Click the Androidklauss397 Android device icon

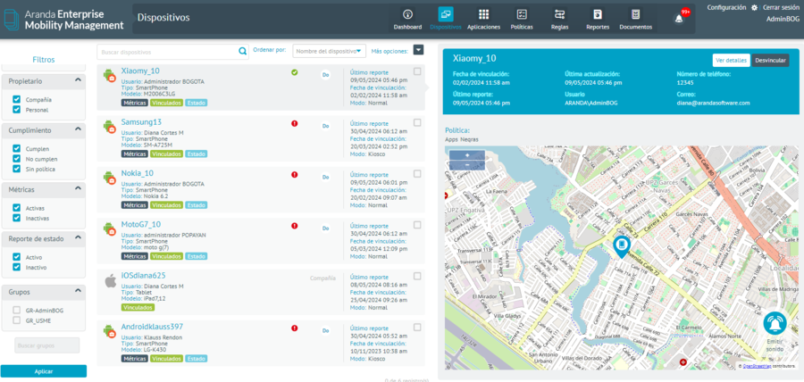click(109, 331)
